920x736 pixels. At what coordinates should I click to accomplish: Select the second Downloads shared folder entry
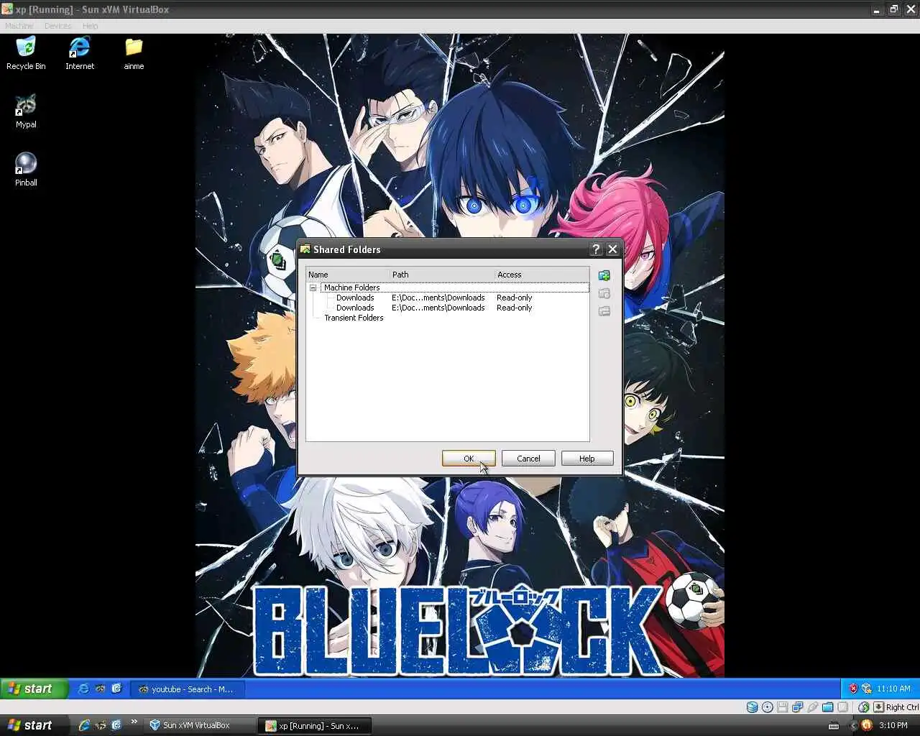click(x=447, y=308)
